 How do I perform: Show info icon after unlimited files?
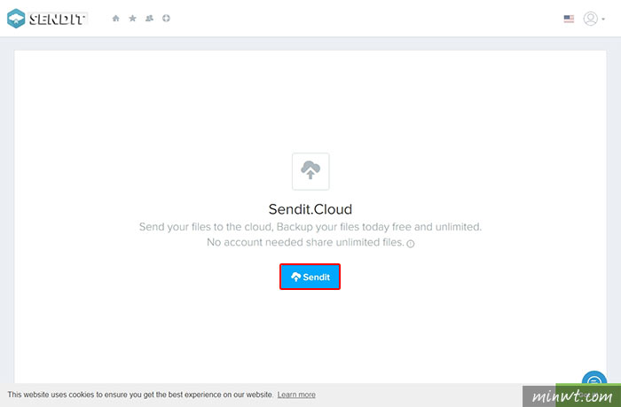coord(411,244)
